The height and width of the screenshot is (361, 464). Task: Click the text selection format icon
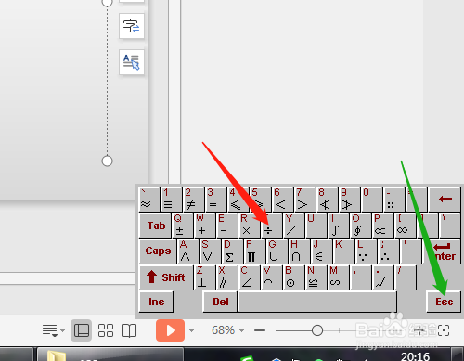pos(132,62)
